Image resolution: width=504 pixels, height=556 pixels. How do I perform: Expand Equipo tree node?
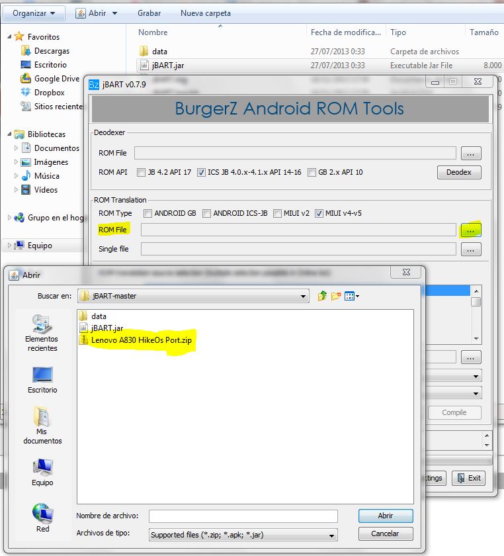pyautogui.click(x=9, y=246)
